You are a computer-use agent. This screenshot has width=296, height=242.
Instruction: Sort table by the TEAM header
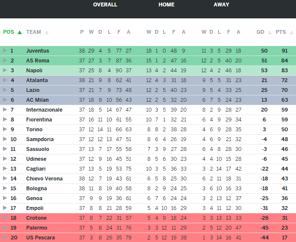tap(33, 32)
